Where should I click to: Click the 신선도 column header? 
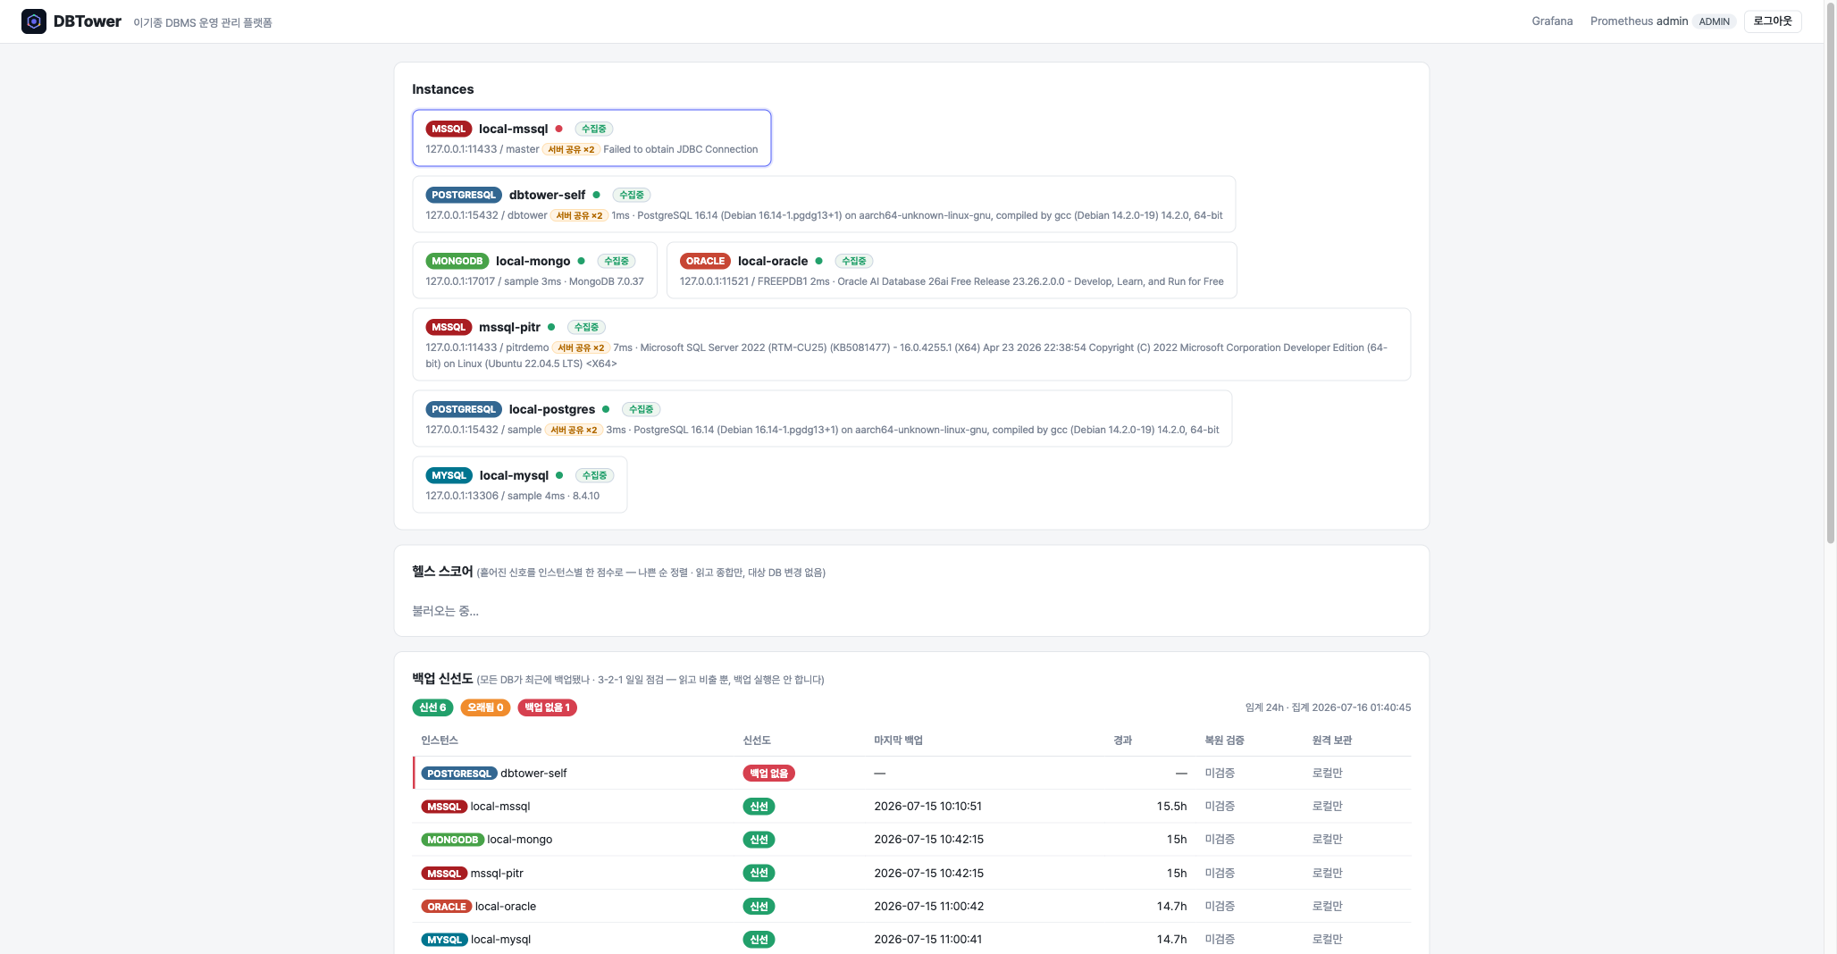(x=757, y=741)
